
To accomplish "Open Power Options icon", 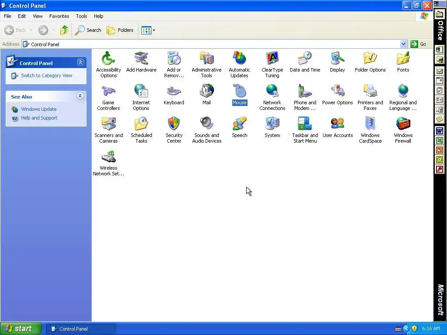I will [337, 91].
